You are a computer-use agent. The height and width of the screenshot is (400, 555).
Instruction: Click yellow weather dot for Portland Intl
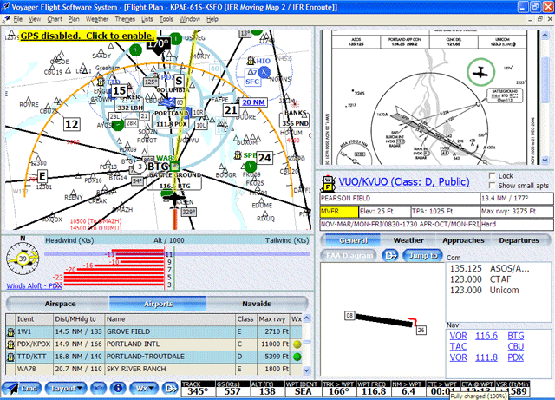click(x=297, y=344)
